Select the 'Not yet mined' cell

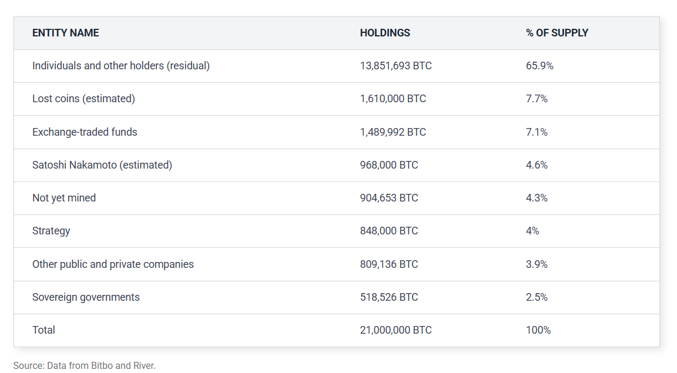pos(64,198)
